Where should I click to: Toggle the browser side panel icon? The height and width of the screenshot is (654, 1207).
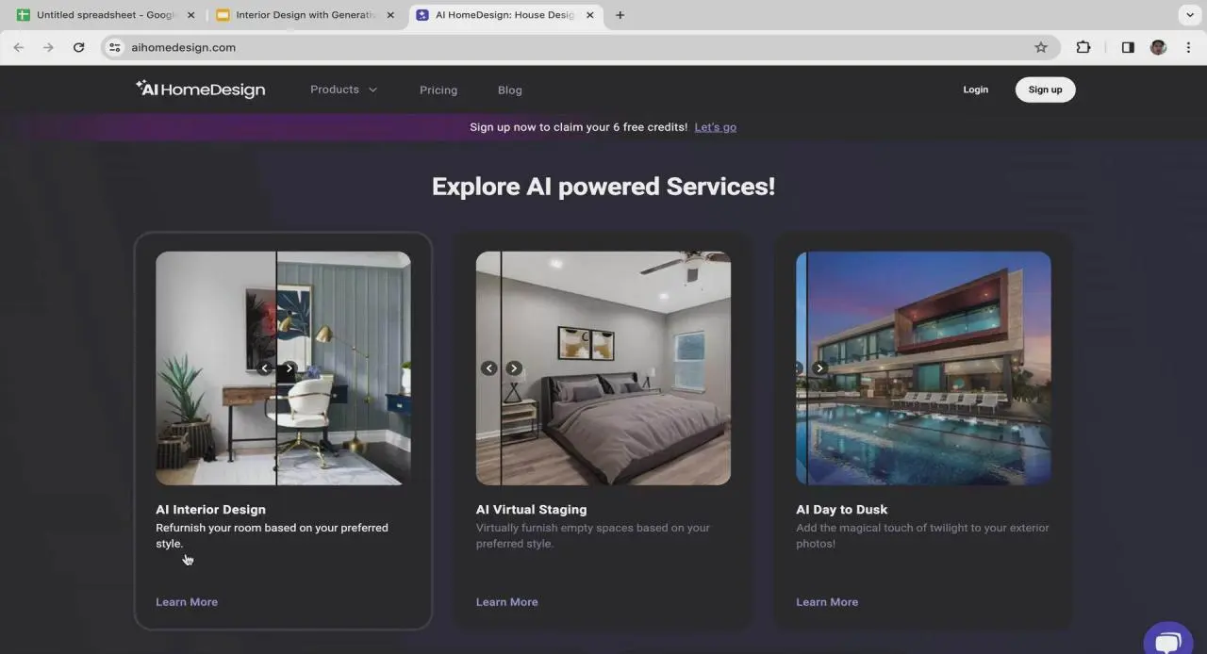1128,47
